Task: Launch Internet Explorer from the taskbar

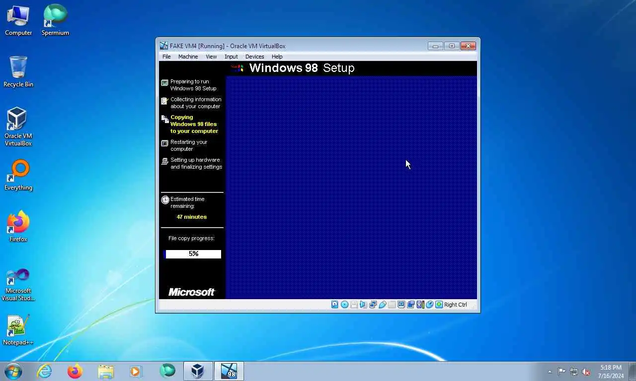Action: pos(45,371)
